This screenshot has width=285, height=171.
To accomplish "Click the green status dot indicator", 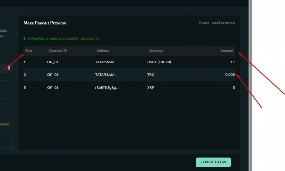I will (x=24, y=38).
